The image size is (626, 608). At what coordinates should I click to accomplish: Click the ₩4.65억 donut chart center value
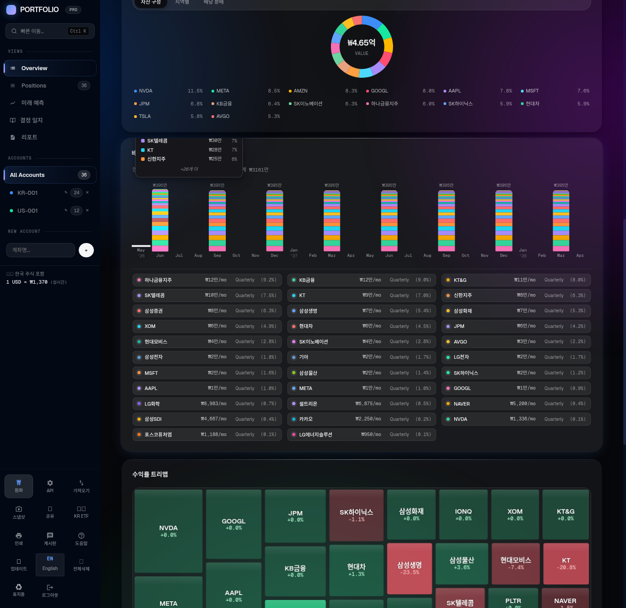[361, 43]
